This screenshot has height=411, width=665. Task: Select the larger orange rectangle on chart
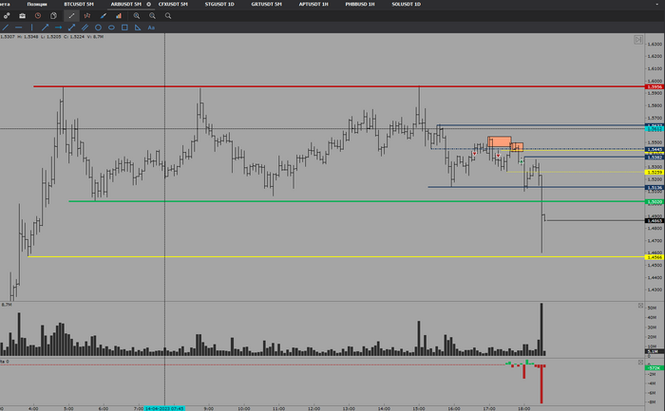(x=499, y=141)
